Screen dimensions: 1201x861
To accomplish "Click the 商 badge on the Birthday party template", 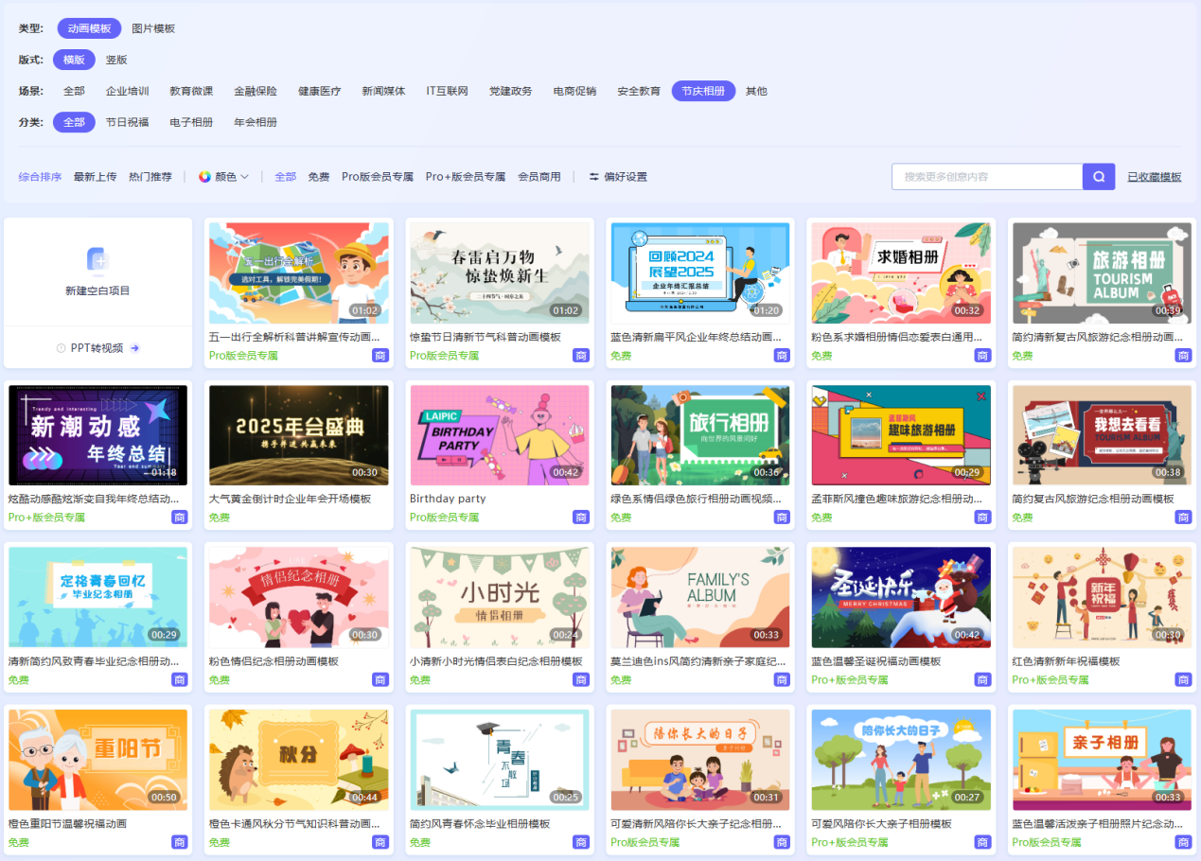I will (x=580, y=518).
